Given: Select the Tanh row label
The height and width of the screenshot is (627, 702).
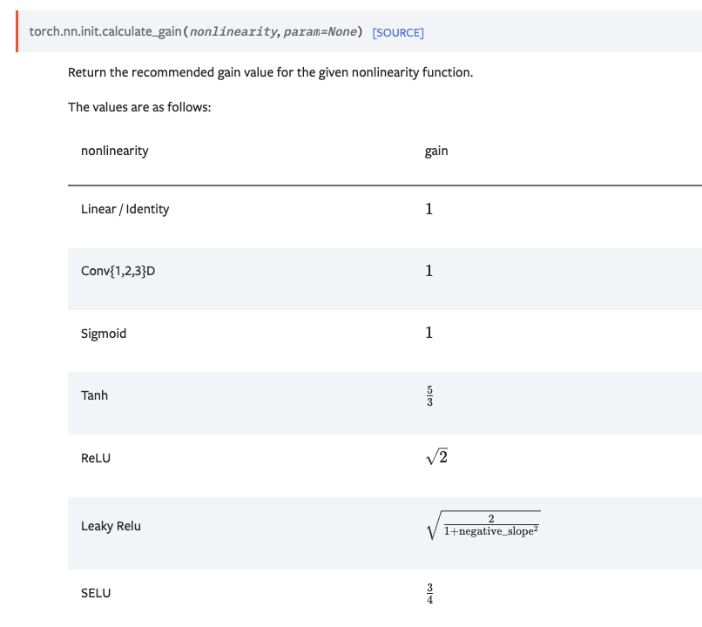Looking at the screenshot, I should tap(94, 395).
